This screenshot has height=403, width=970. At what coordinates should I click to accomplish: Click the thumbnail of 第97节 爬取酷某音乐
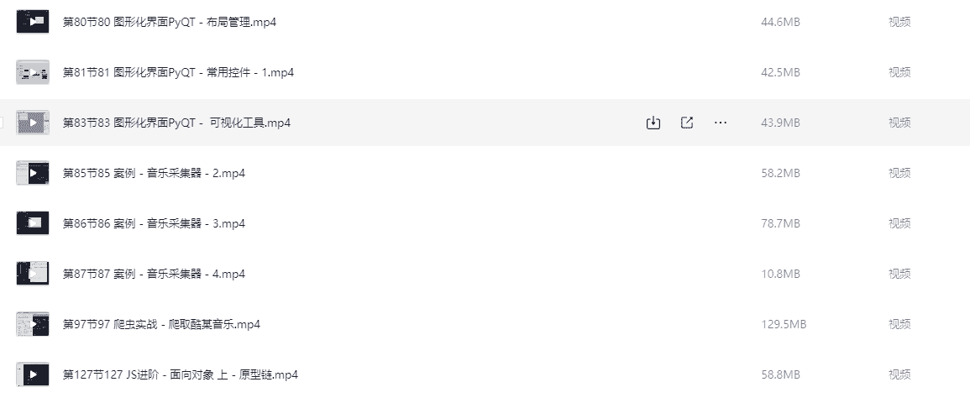(33, 324)
